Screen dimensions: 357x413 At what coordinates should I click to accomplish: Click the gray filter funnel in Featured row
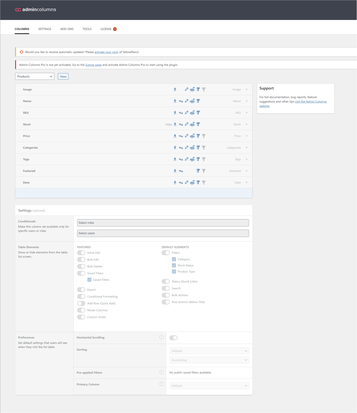[204, 171]
